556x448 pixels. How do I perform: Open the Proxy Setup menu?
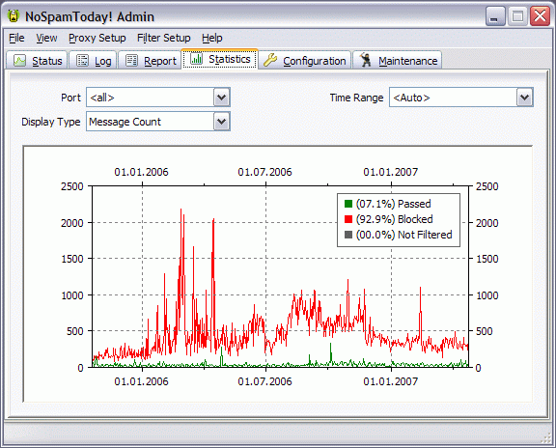tap(97, 38)
